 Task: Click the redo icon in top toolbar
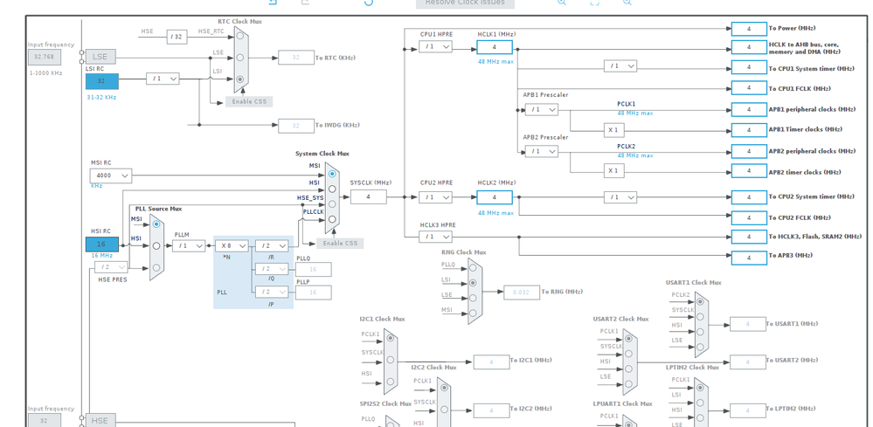pos(305,3)
